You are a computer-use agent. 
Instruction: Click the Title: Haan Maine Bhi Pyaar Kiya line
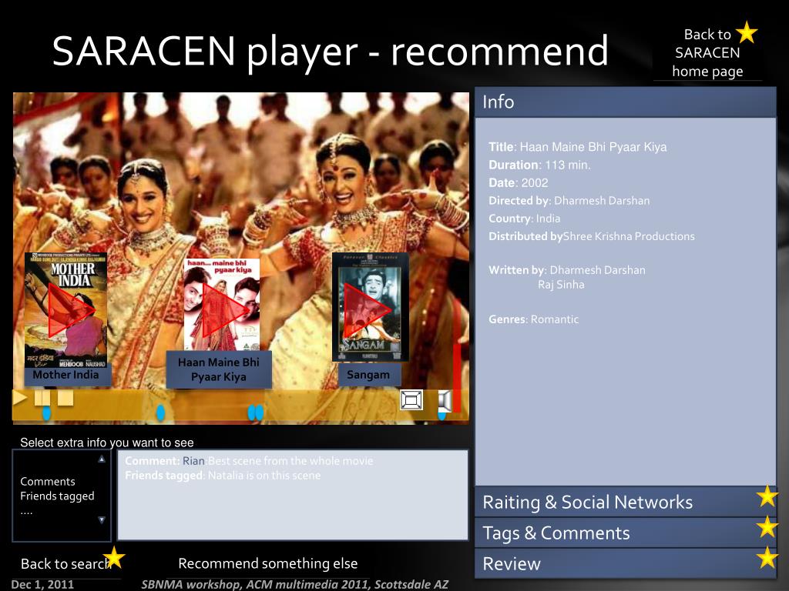point(578,147)
